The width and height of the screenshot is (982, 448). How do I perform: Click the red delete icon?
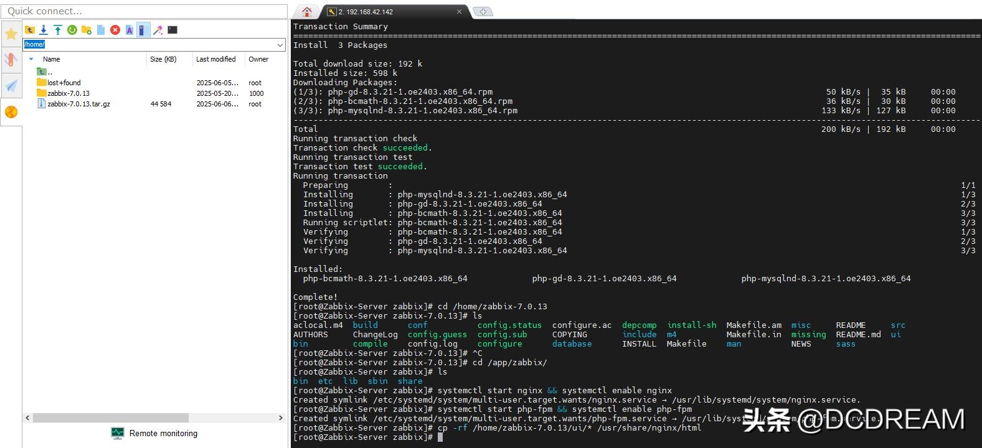(115, 30)
